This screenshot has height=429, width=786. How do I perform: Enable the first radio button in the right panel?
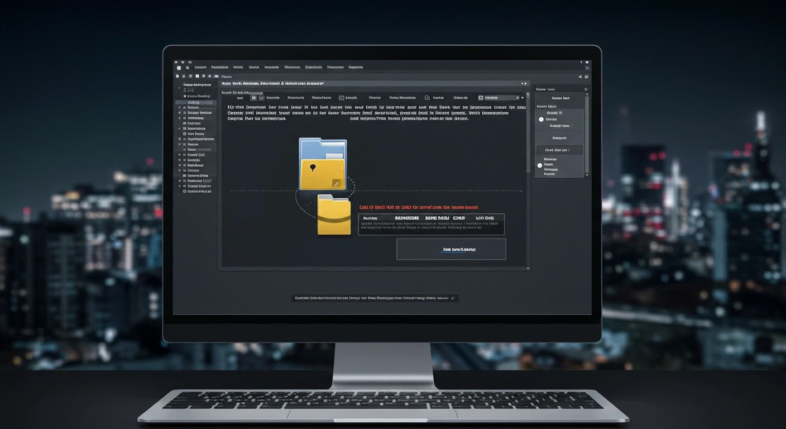click(x=541, y=119)
